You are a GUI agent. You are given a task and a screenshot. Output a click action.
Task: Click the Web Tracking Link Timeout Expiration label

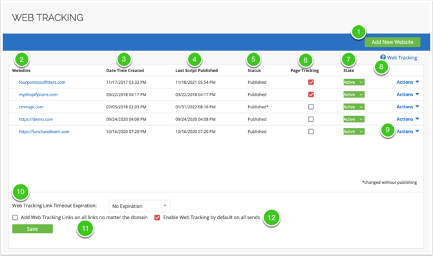pyautogui.click(x=54, y=206)
